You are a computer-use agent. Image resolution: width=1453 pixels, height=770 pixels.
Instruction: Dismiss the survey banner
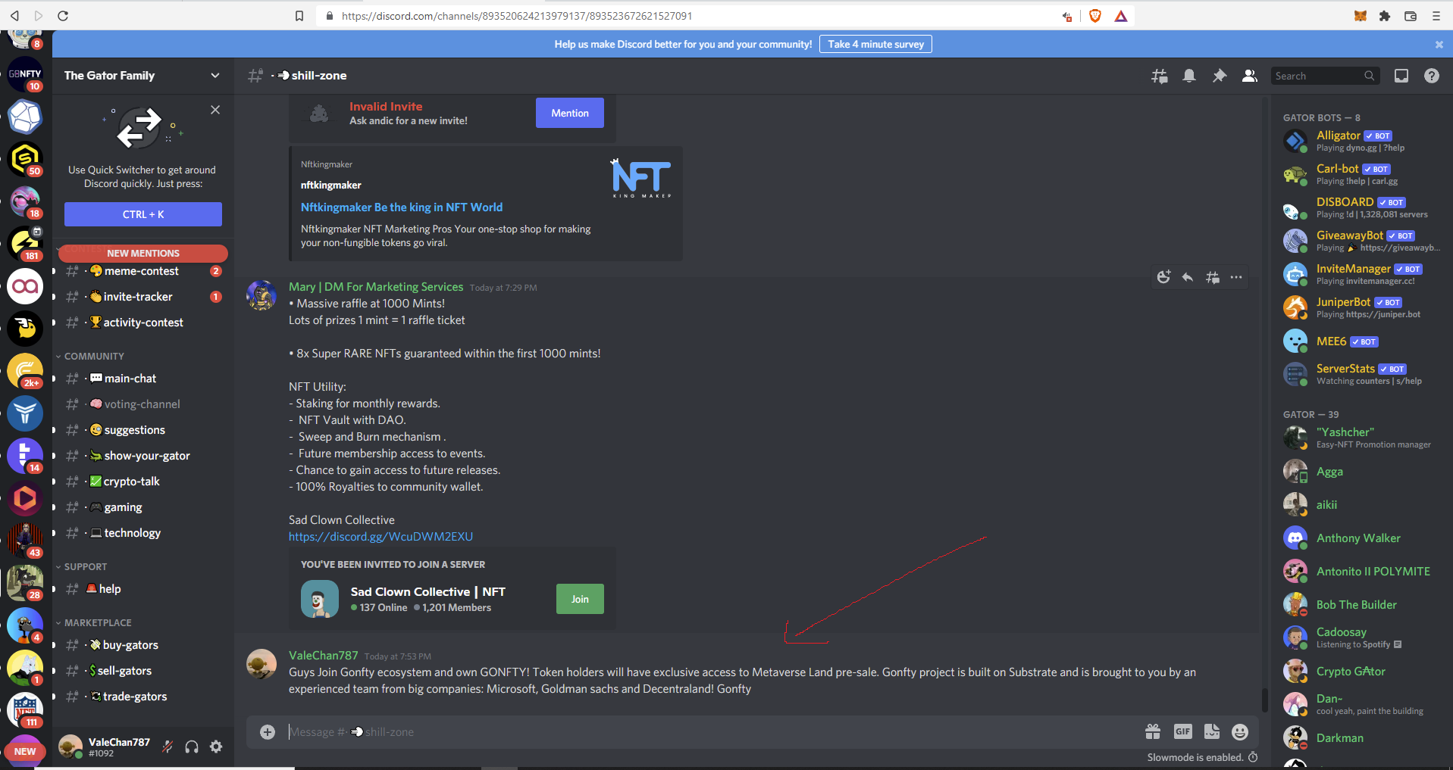pyautogui.click(x=1439, y=45)
